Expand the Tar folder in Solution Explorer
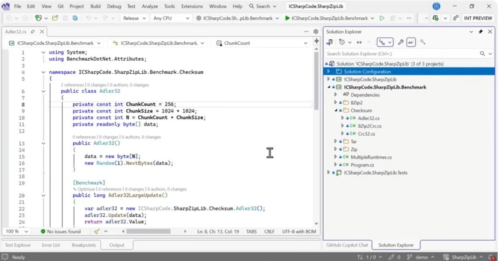Screen dimensions: 498x261 click(x=336, y=142)
